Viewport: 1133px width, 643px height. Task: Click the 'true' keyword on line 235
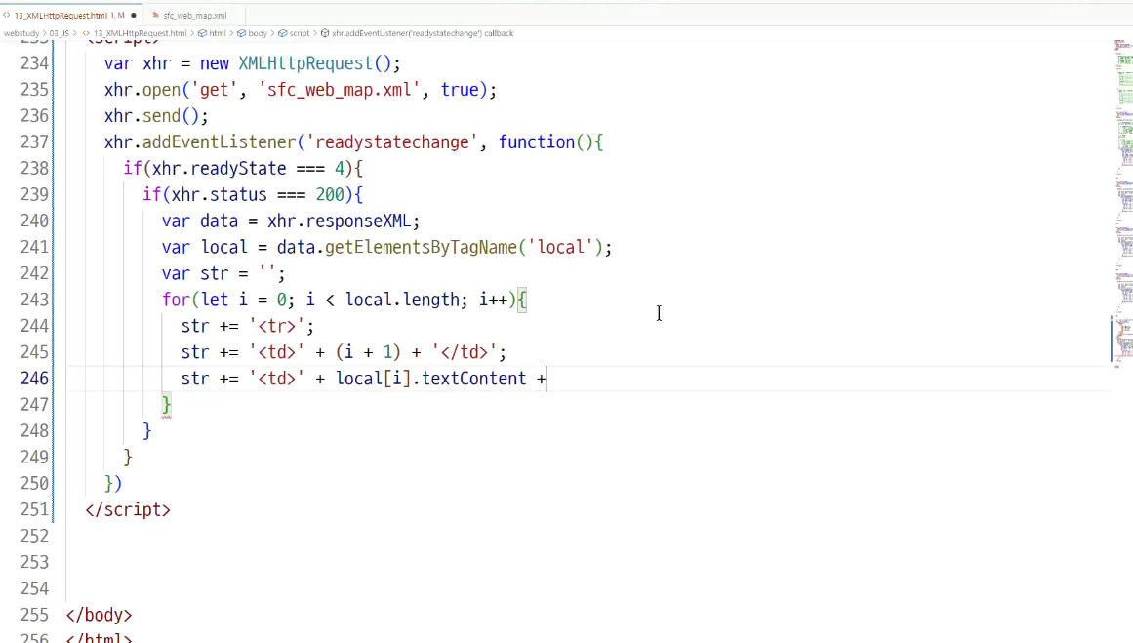(x=460, y=91)
